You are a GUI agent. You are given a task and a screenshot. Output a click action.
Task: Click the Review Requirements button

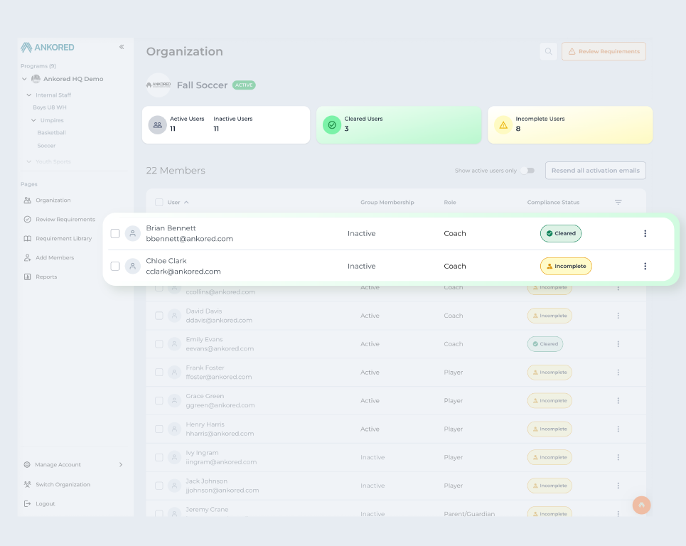click(x=604, y=51)
